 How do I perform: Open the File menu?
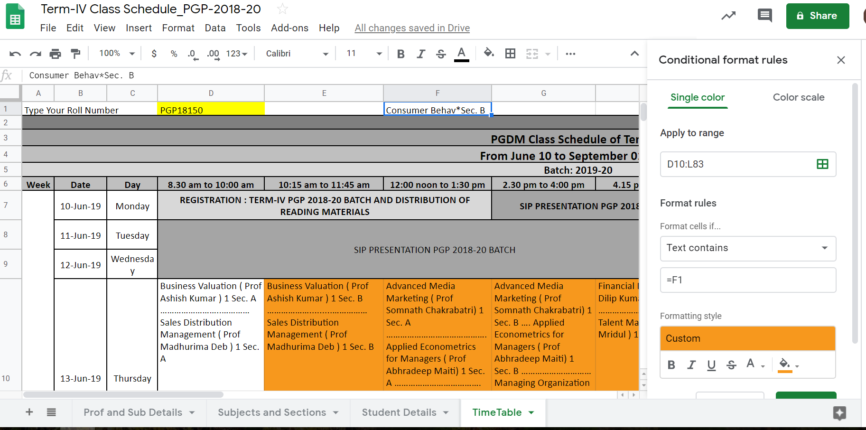pyautogui.click(x=48, y=28)
